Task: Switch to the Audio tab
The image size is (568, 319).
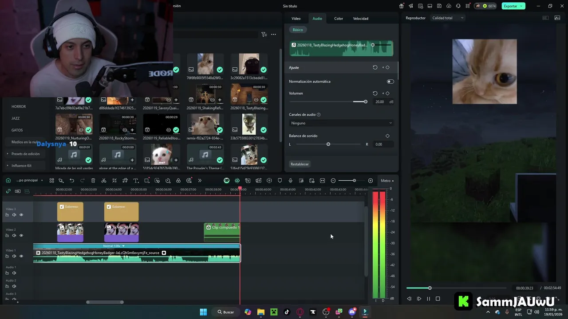Action: coord(317,18)
